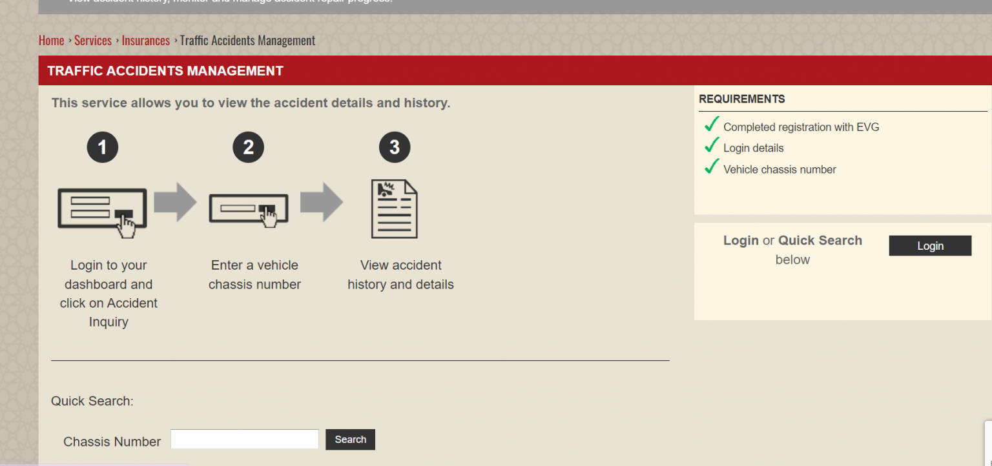The image size is (992, 466).
Task: Navigate to Insurances via the breadcrumb
Action: click(146, 40)
